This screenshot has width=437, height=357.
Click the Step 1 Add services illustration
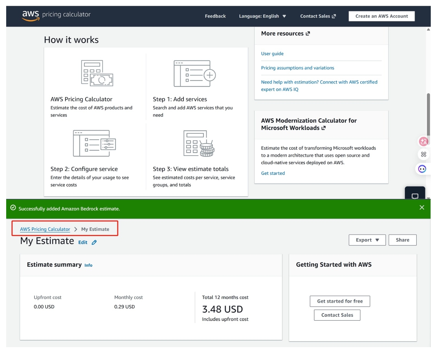tap(195, 74)
